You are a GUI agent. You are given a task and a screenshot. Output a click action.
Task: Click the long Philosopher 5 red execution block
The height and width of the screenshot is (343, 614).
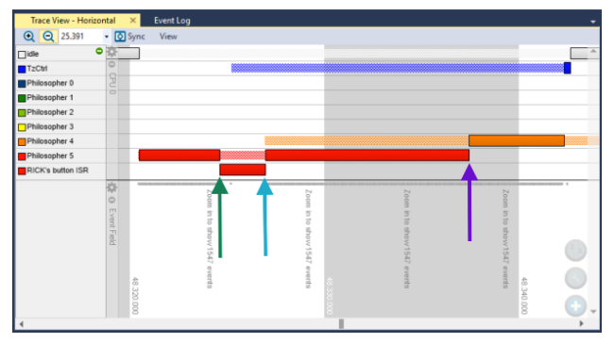click(367, 155)
